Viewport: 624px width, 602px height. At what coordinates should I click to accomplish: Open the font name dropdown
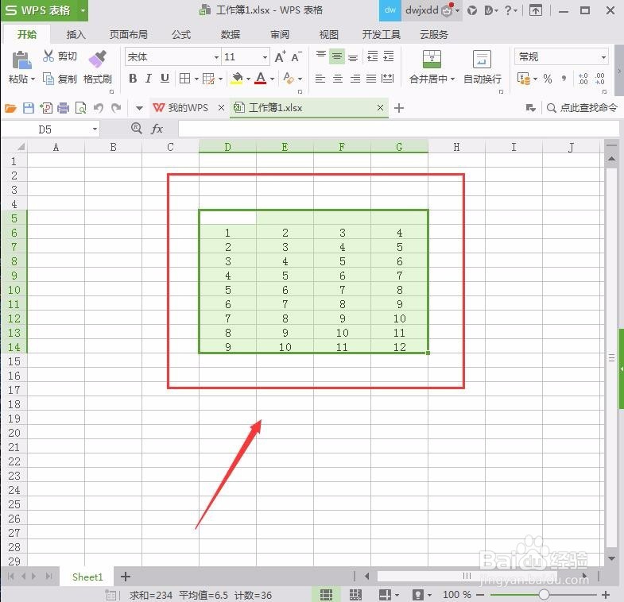click(216, 57)
